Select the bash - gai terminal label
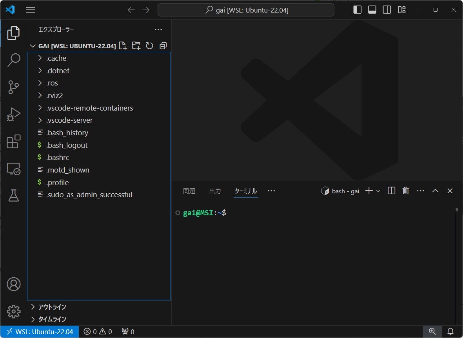This screenshot has width=463, height=338. [x=340, y=191]
